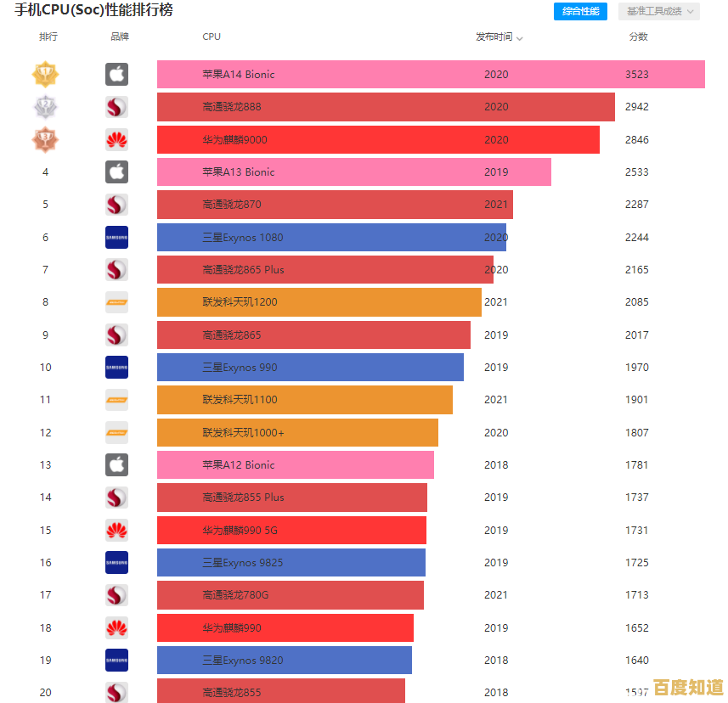Open the 基准工具成绩 dropdown
728x703 pixels.
(x=658, y=12)
